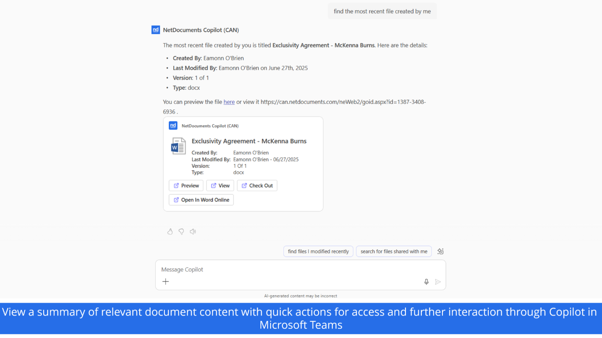Click the microphone icon in message box
The image size is (602, 338).
click(426, 282)
